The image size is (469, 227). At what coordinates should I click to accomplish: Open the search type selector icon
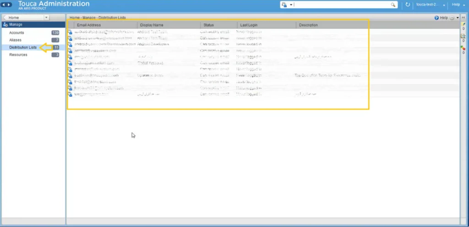click(284, 5)
